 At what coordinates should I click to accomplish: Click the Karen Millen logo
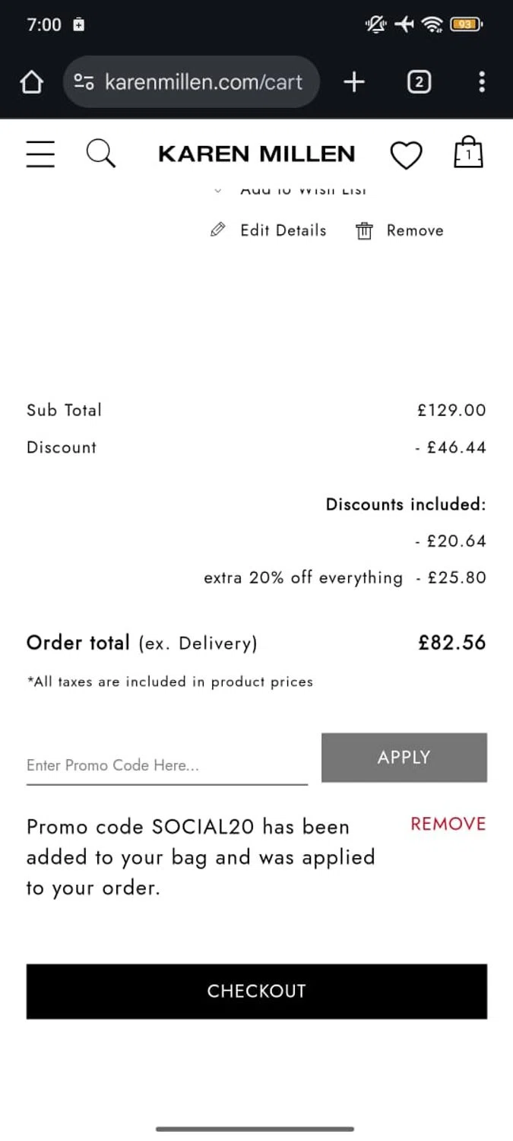256,154
